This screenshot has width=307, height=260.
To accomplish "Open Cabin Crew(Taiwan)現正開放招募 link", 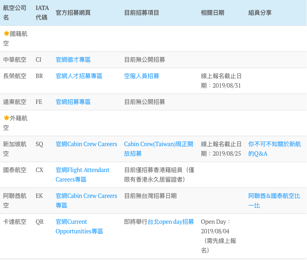I will click(158, 149).
